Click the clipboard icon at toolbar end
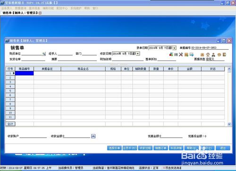 [225, 54]
